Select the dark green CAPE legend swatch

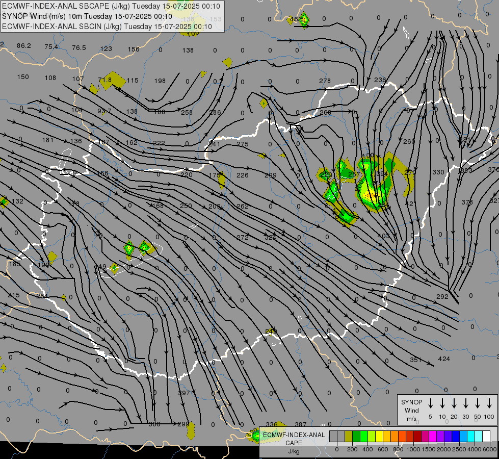point(356,437)
